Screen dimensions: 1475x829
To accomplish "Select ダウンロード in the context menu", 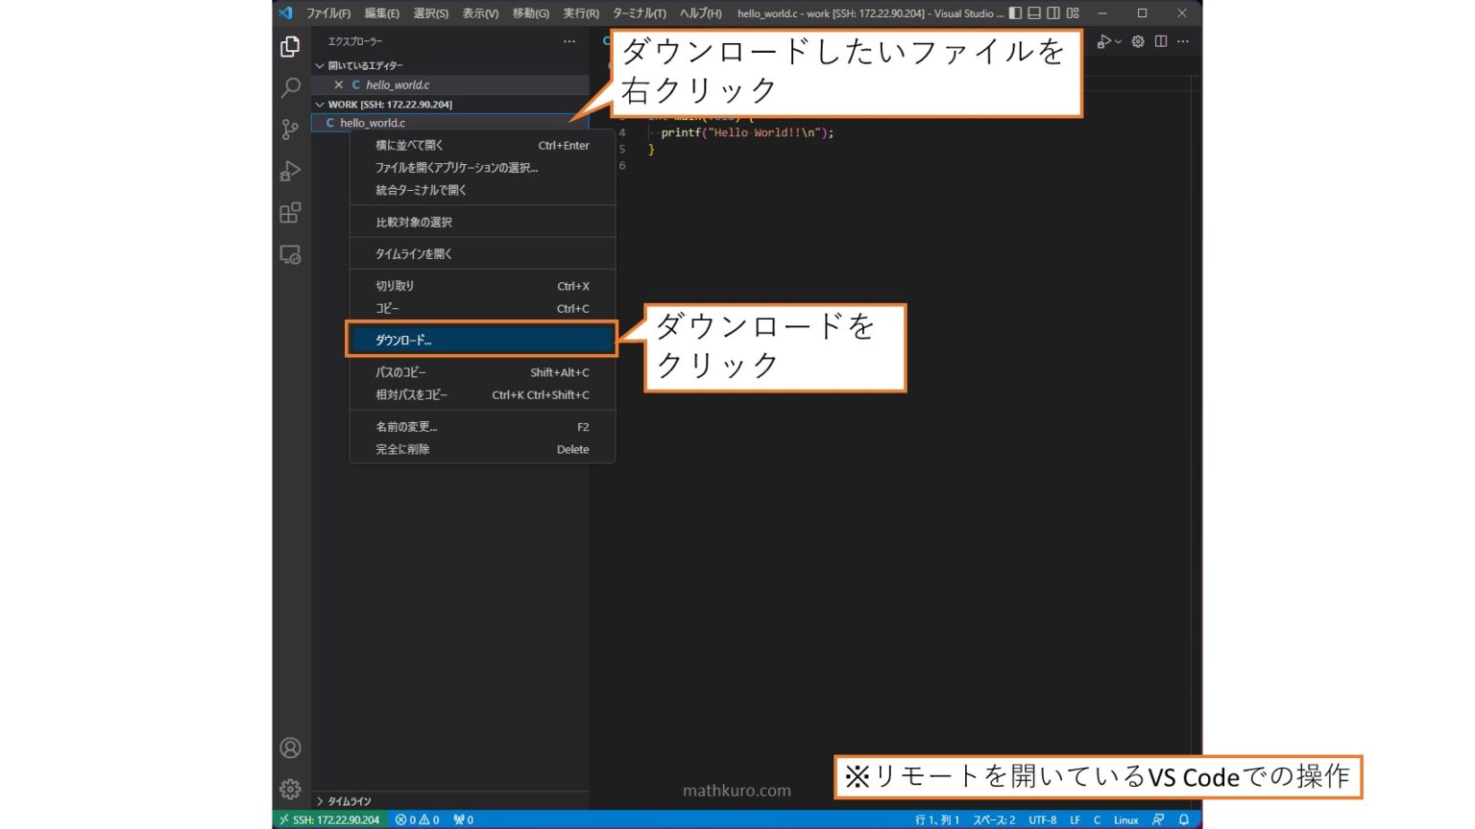I will 403,339.
